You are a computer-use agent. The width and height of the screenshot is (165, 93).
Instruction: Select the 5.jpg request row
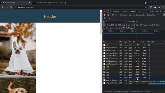tap(134, 78)
